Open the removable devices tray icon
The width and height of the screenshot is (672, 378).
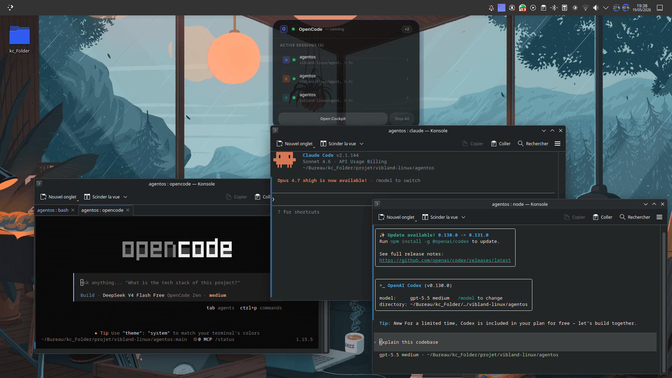pos(565,8)
